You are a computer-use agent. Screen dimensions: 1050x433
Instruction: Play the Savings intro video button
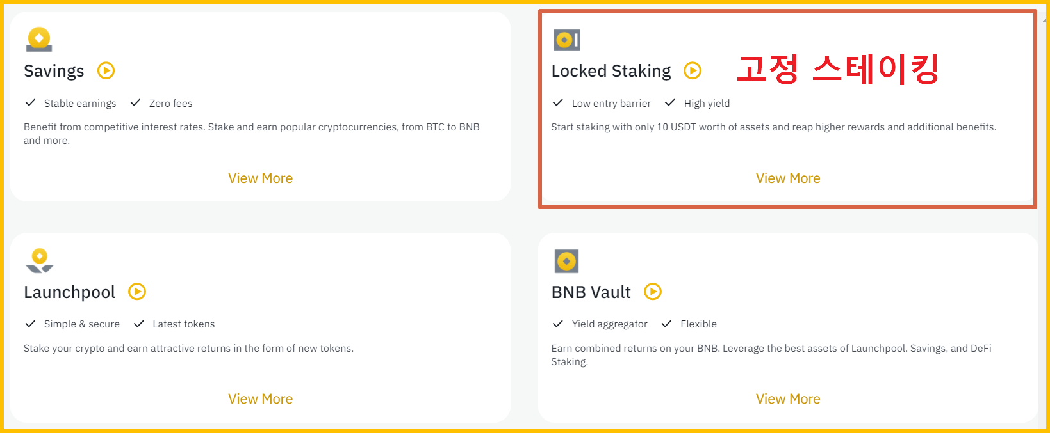[106, 70]
